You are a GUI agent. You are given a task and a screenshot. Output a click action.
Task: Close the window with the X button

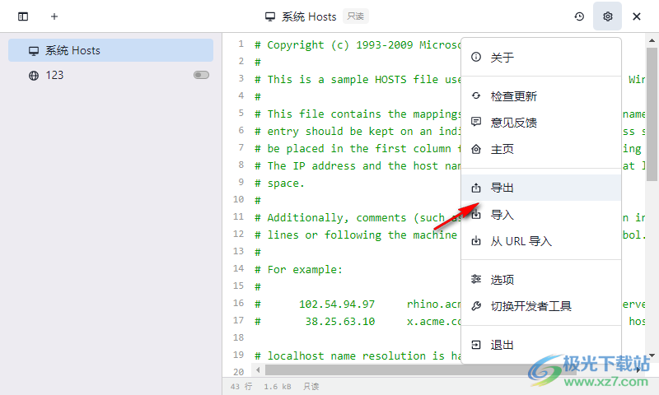tap(636, 16)
